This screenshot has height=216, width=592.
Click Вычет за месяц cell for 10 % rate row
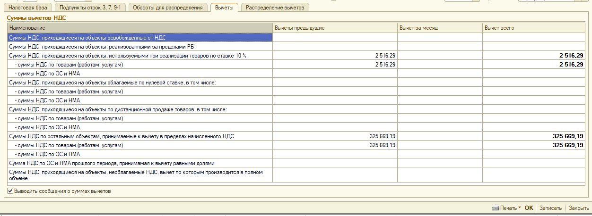point(439,55)
